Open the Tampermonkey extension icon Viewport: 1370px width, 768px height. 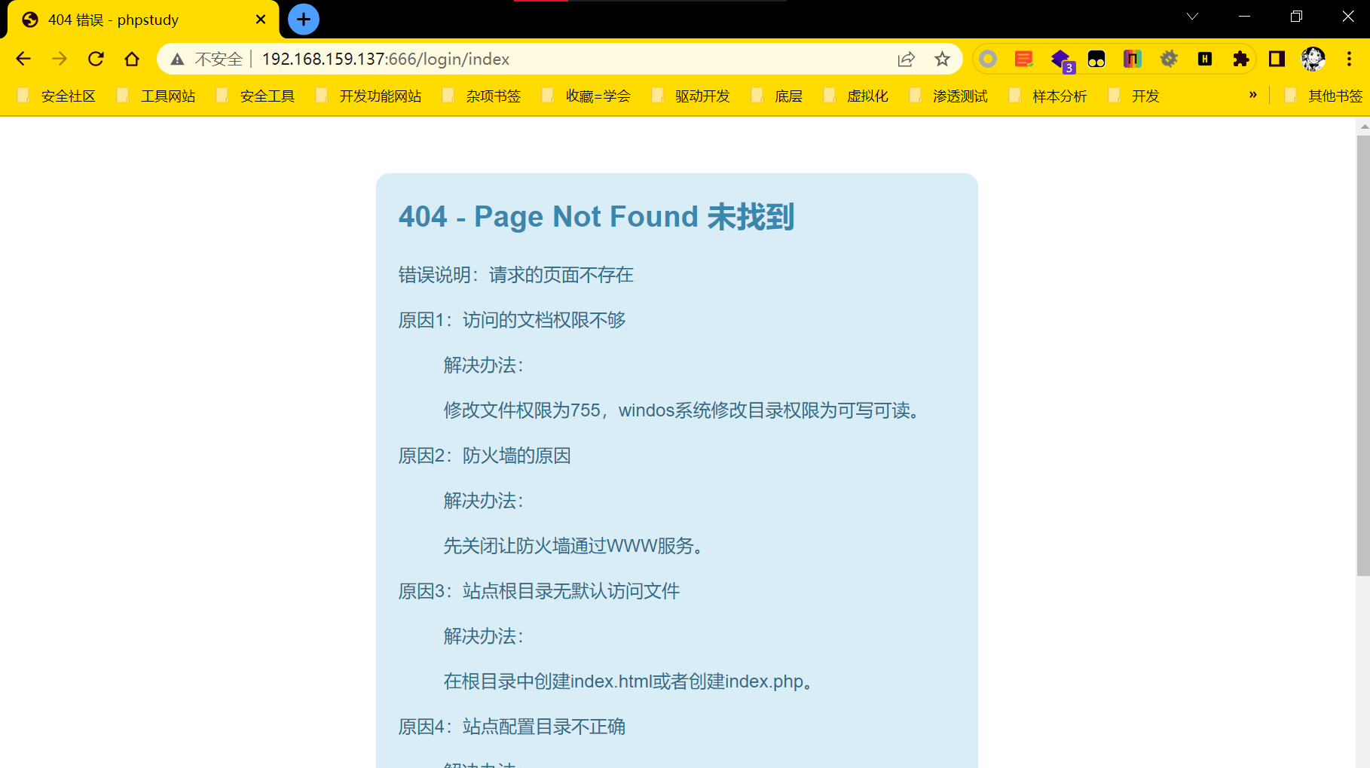click(x=1096, y=59)
